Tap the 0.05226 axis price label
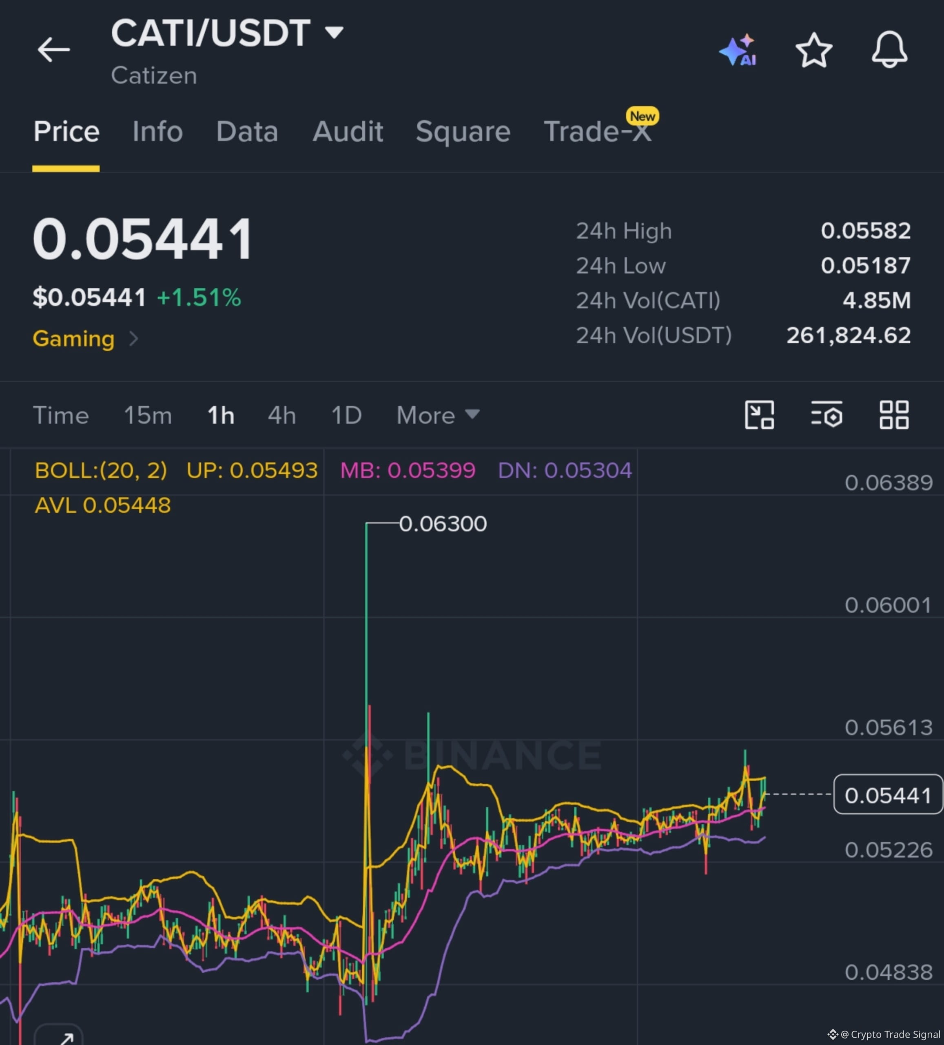The image size is (944, 1045). click(x=889, y=849)
